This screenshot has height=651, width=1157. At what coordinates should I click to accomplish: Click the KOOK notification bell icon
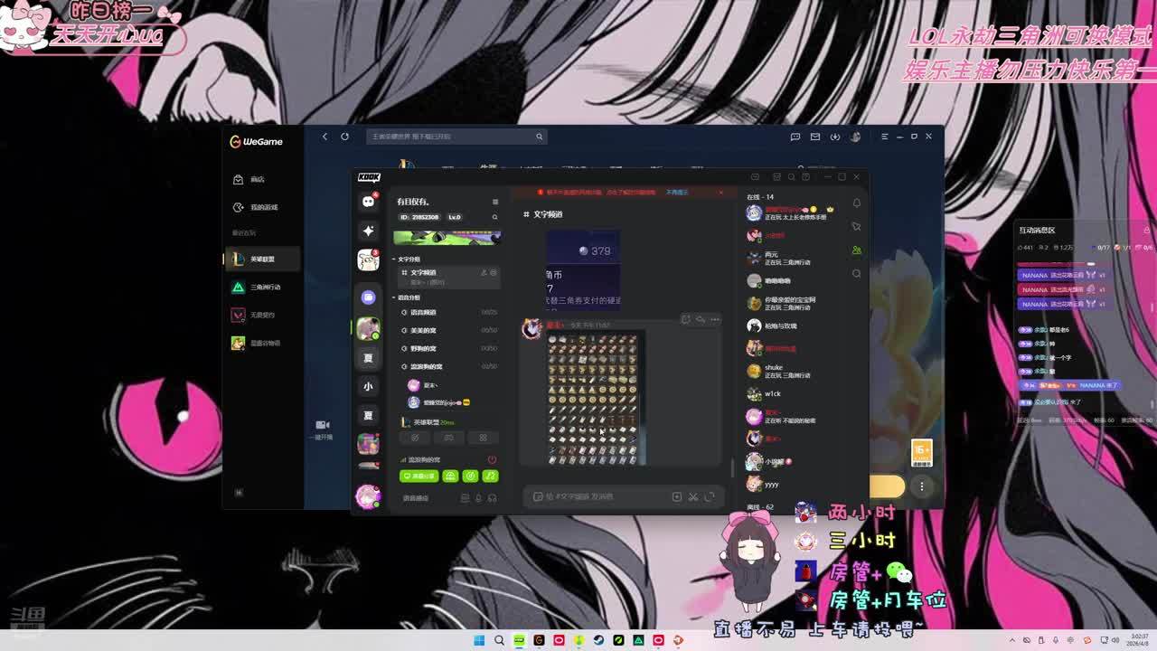pyautogui.click(x=856, y=203)
